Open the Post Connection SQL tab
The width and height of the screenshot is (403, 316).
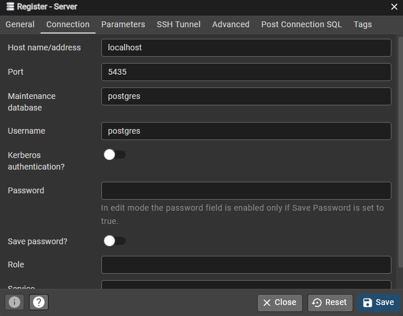tap(302, 24)
